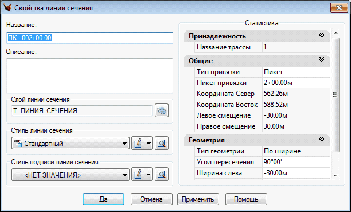The image size is (351, 212).
Task: Open the edit menu arrow beside label style
Action: [149, 174]
